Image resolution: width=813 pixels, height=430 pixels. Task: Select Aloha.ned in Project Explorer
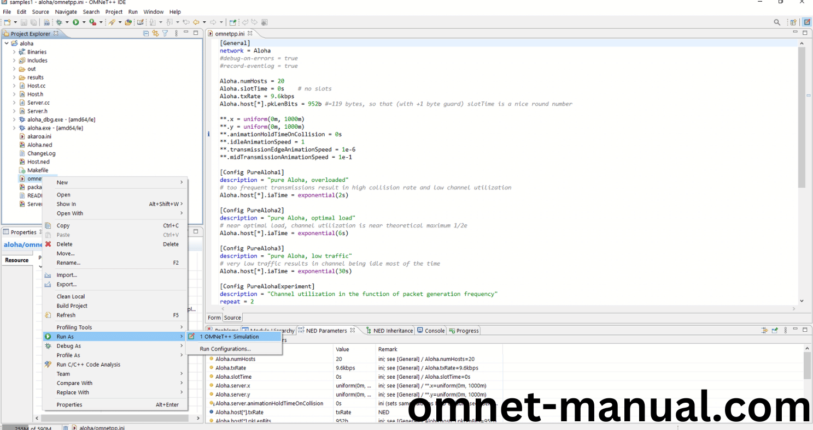coord(36,145)
